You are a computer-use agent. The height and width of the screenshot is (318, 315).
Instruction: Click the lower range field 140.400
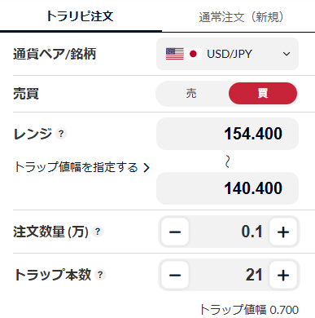227,188
